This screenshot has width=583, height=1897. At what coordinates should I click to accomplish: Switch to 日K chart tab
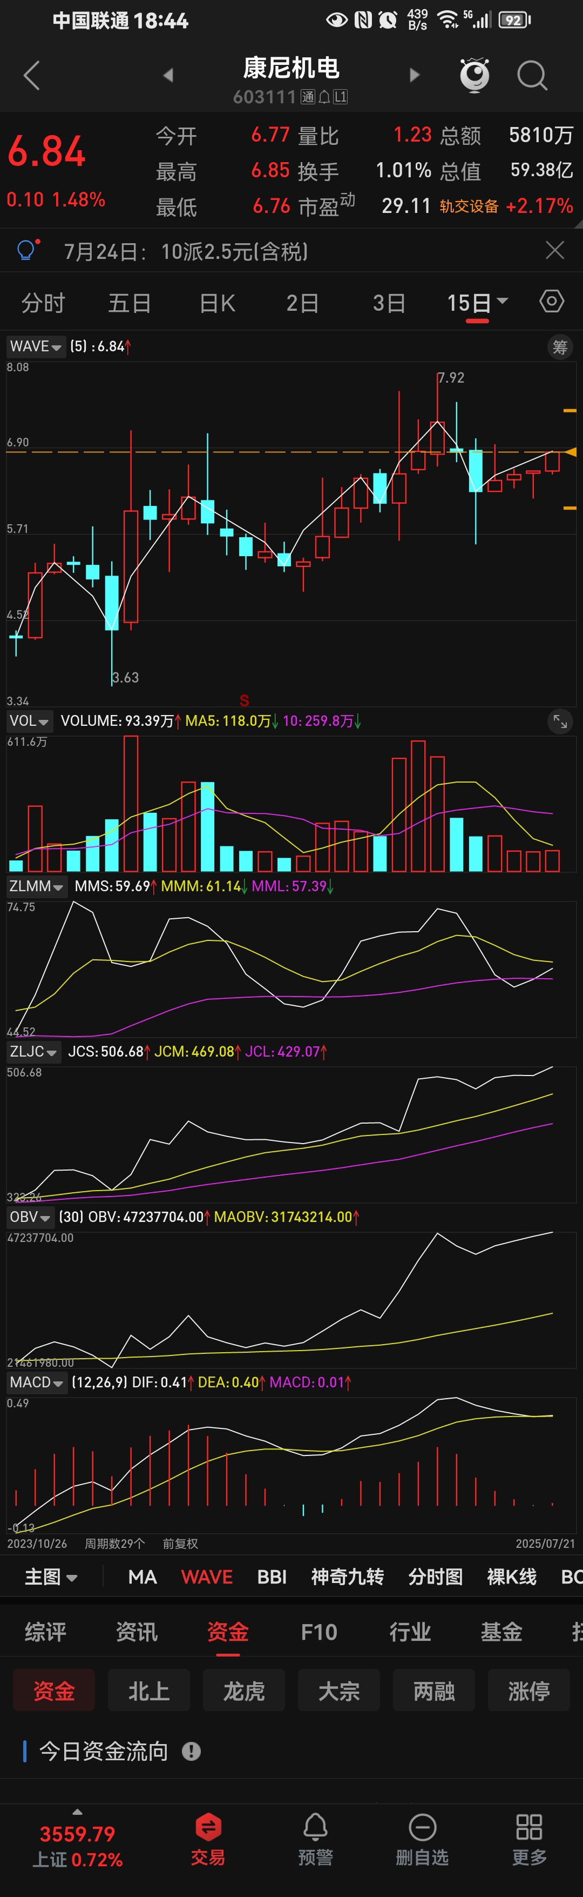(217, 303)
